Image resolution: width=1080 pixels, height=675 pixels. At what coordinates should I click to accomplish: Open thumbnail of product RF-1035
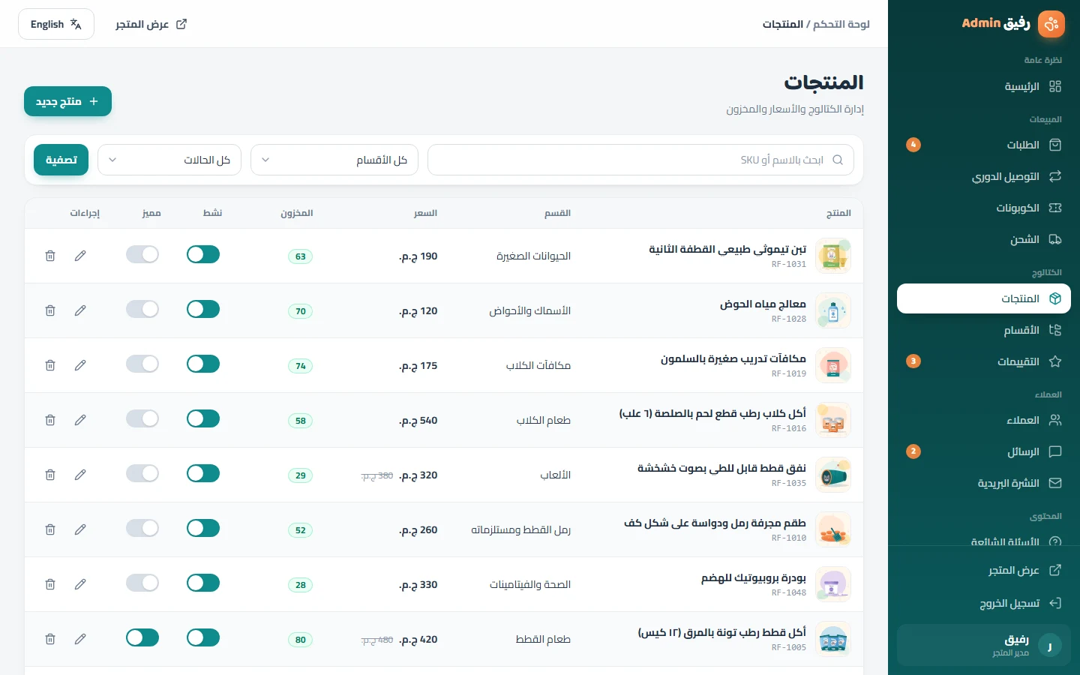click(x=833, y=475)
